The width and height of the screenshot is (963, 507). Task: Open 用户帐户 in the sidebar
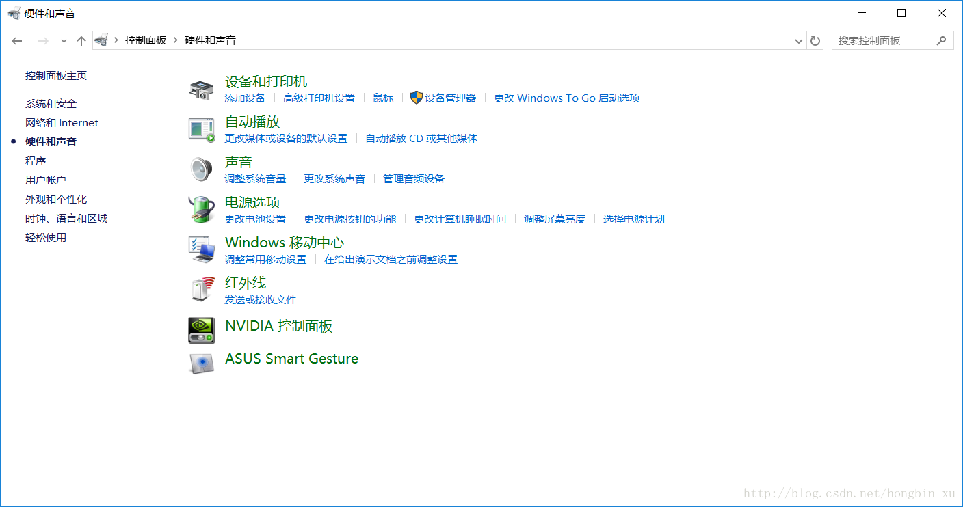coord(46,180)
